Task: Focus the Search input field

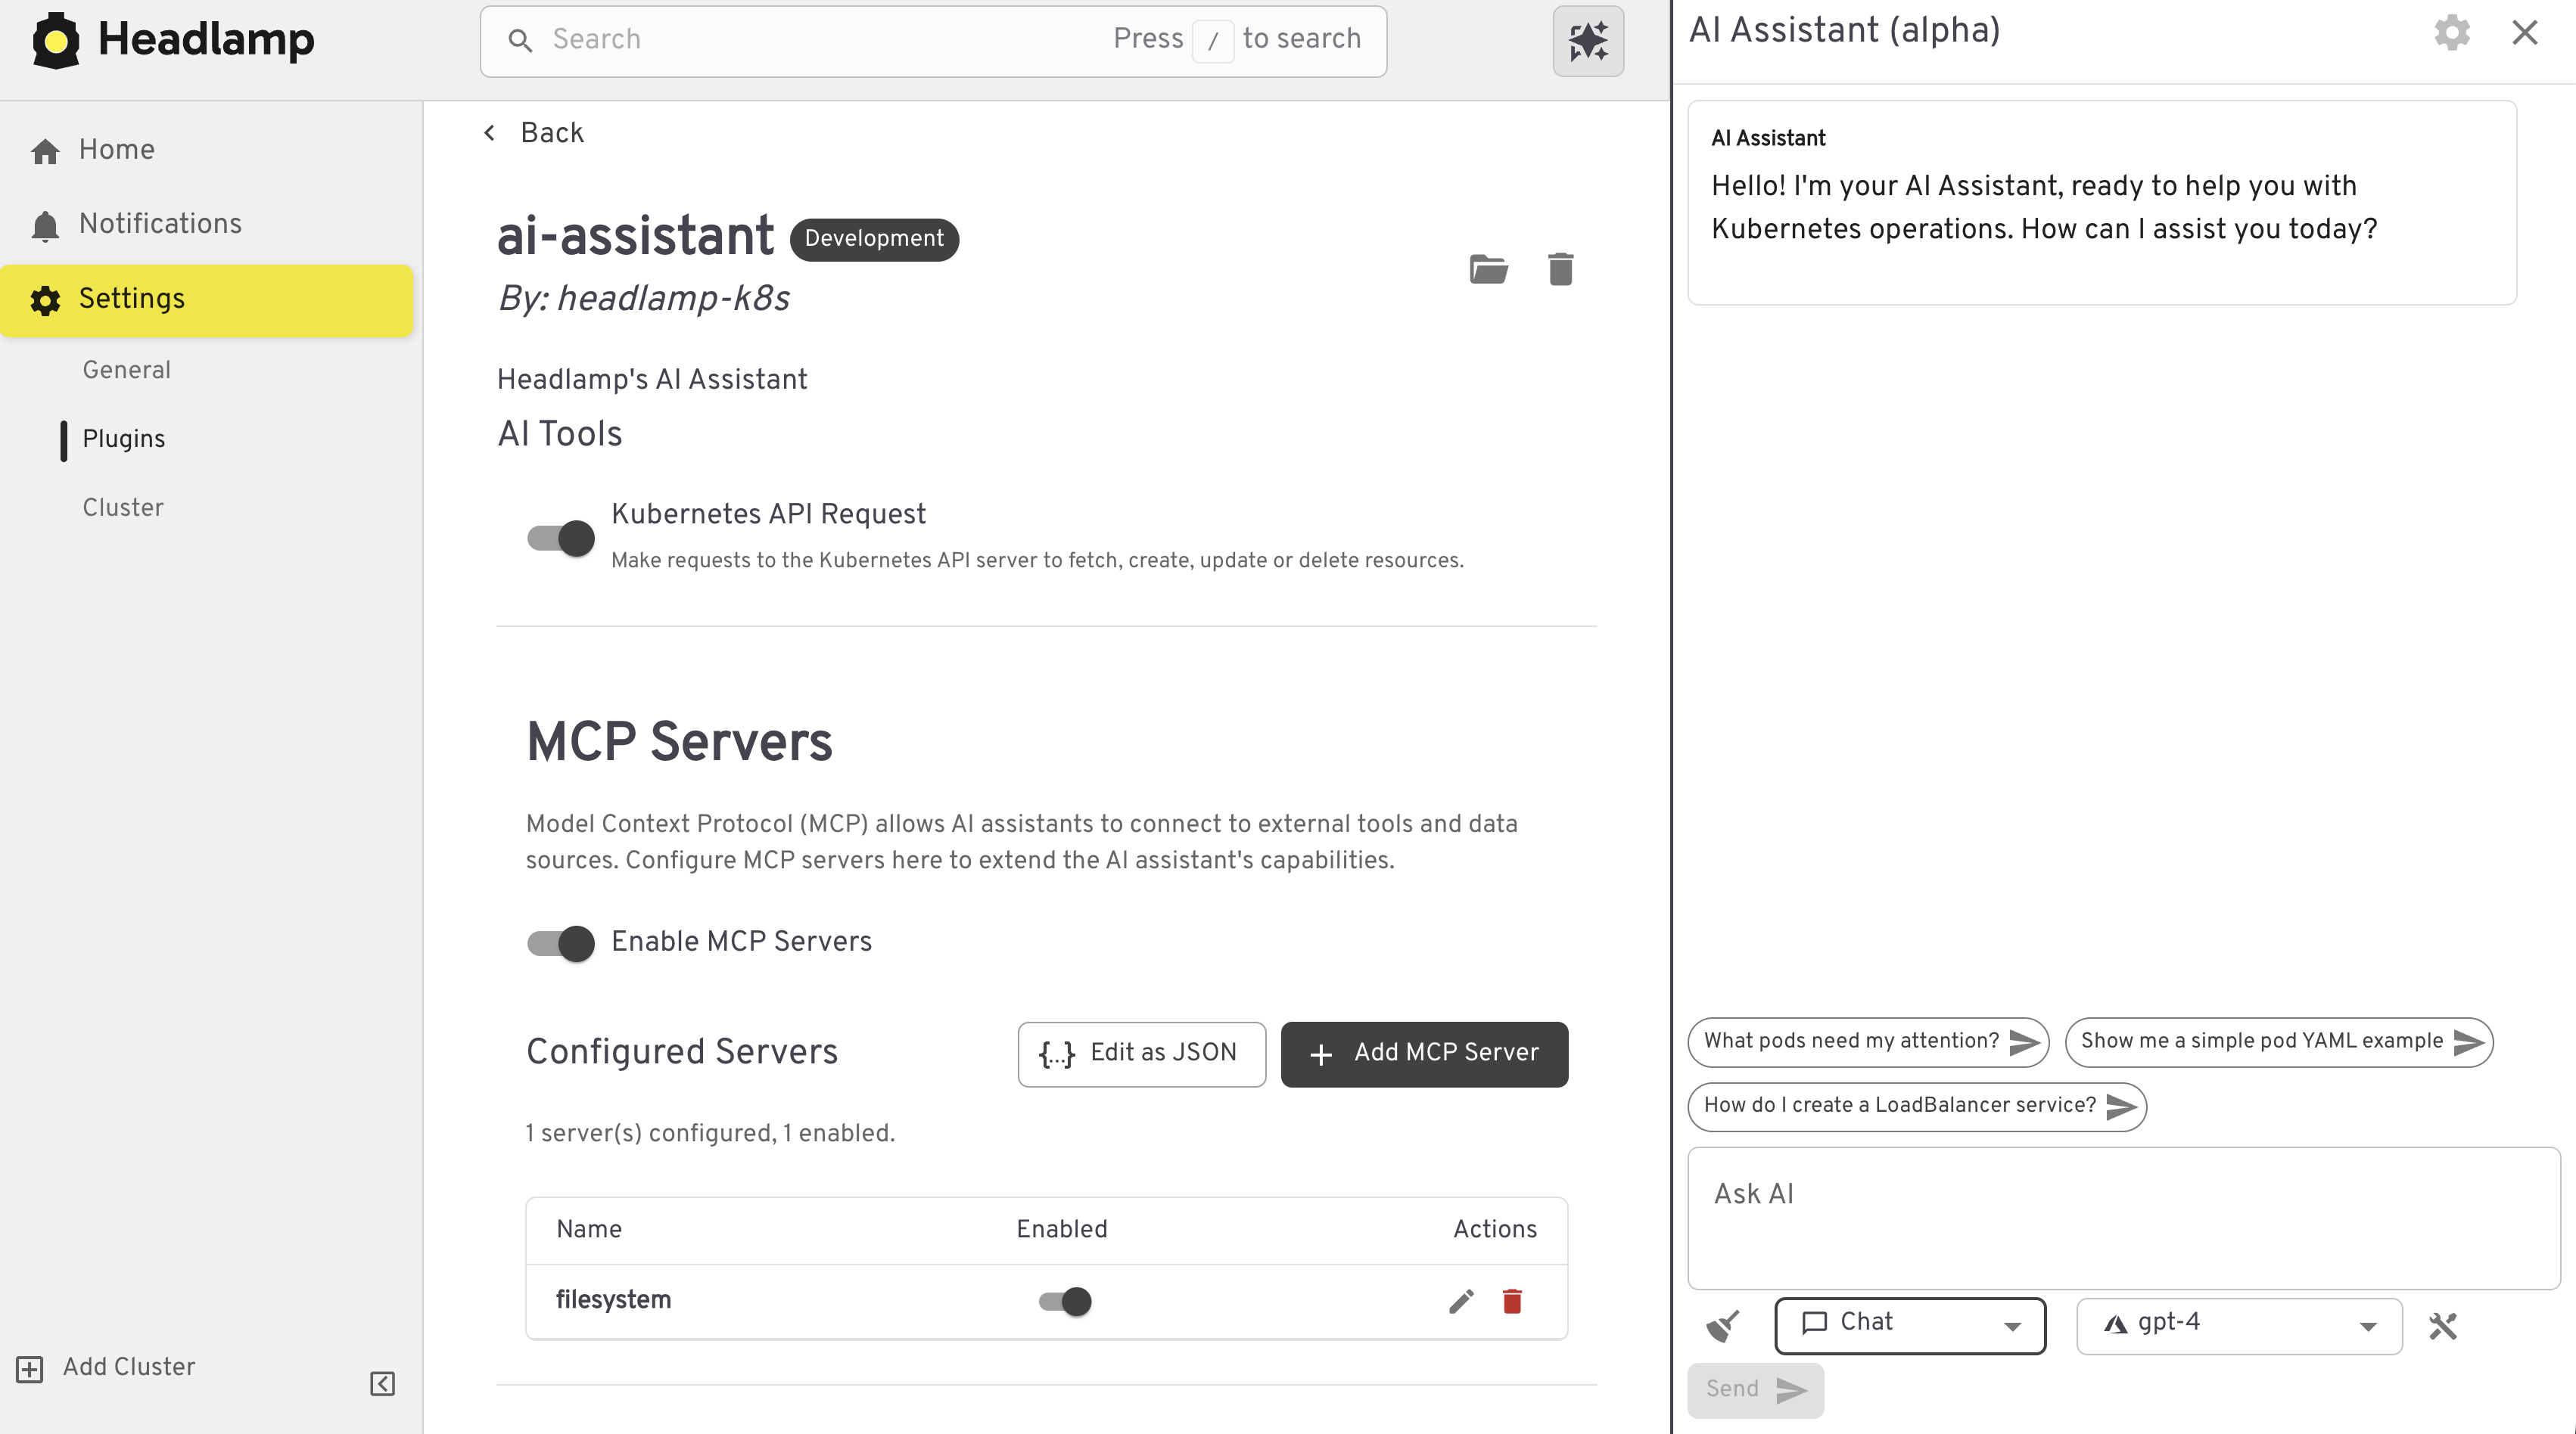Action: coord(933,41)
